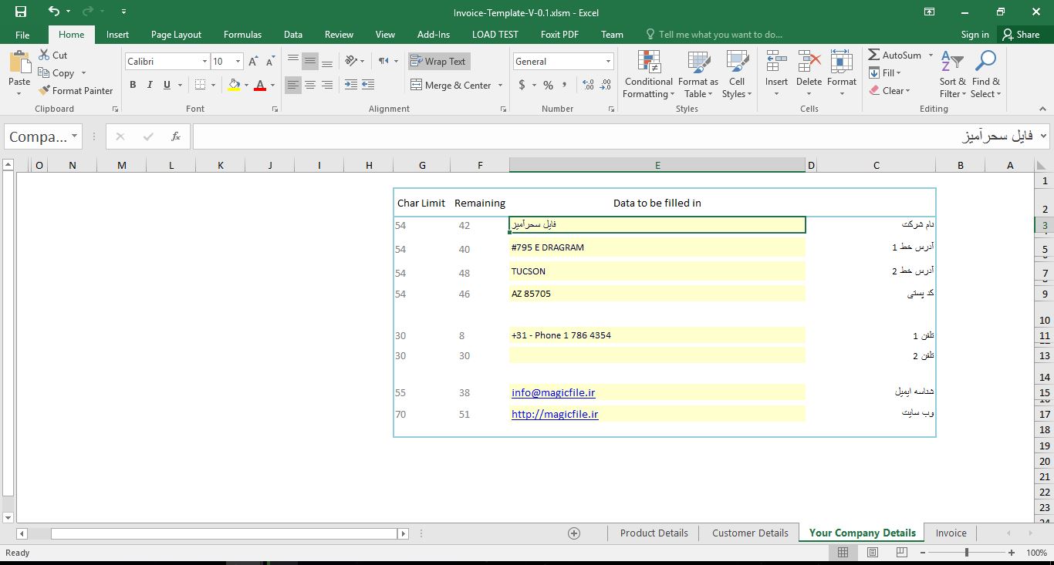Click Share button
Screen dimensions: 1054x565
pyautogui.click(x=1021, y=35)
